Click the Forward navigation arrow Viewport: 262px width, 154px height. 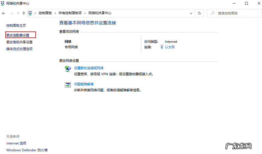[x=11, y=13]
